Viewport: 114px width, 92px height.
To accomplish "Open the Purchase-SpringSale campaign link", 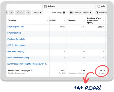I will point(16,39).
